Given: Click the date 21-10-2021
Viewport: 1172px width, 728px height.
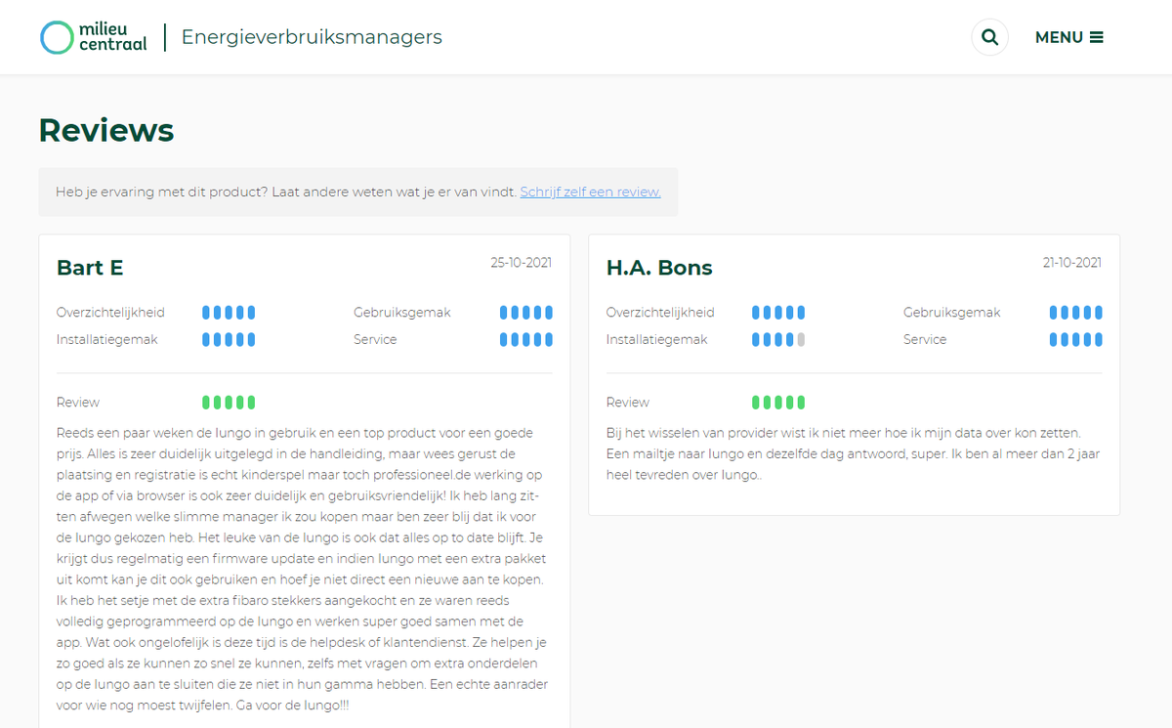Looking at the screenshot, I should (x=1072, y=263).
